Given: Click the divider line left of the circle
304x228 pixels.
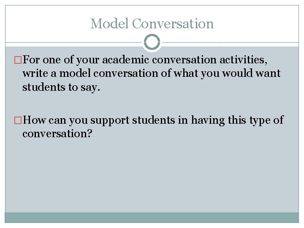Looking at the screenshot, I should [x=74, y=42].
